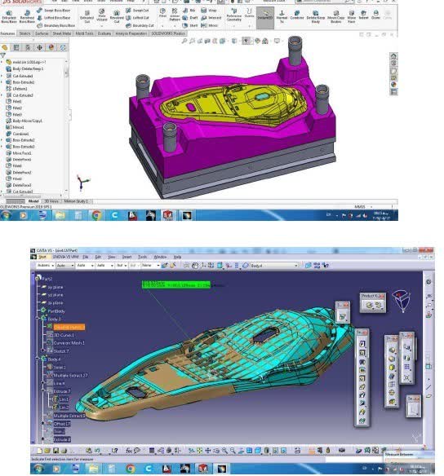Click Chrome icon in SolidWorks window taskbar
This screenshot has height=476, width=444.
click(x=96, y=215)
